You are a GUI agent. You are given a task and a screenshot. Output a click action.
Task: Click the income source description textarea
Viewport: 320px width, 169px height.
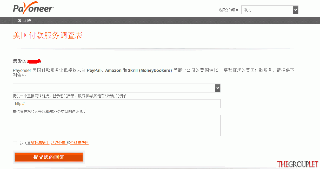coord(116,126)
